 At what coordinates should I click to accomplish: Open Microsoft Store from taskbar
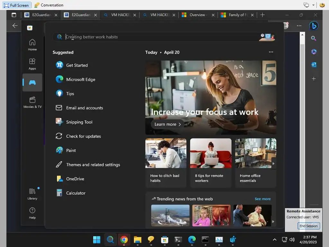(164, 239)
